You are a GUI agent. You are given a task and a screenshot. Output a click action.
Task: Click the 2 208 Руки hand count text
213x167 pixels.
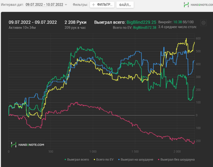click(x=75, y=22)
